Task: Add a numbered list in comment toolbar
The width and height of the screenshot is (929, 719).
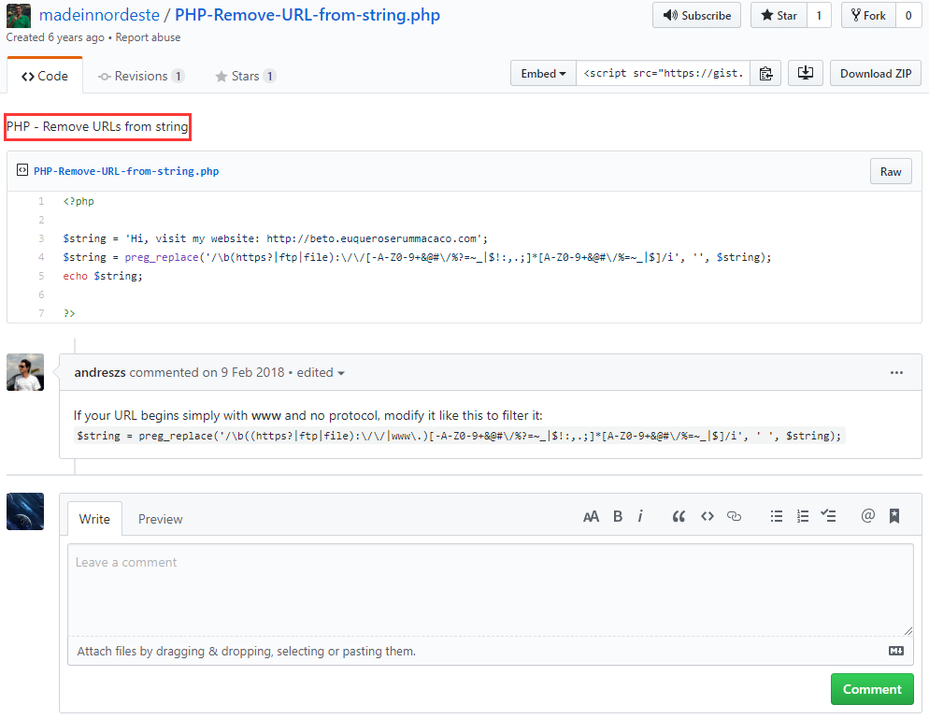Action: coord(802,516)
